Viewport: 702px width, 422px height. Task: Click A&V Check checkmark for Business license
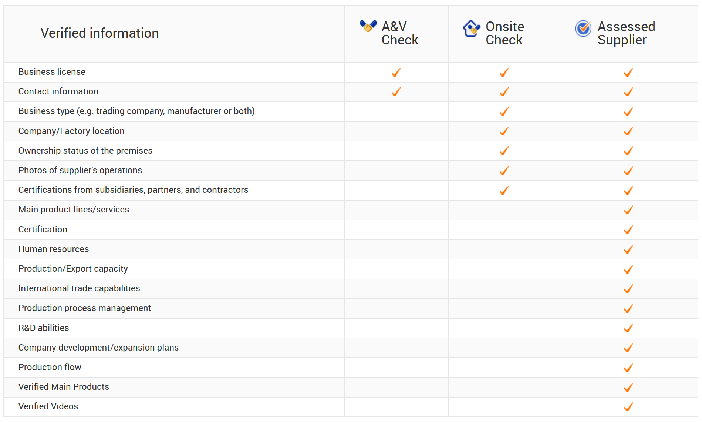(x=396, y=72)
